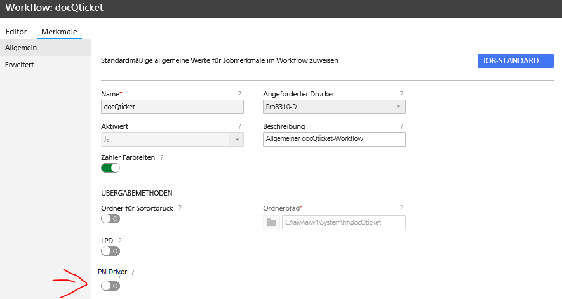Enable the Ordner für Sofortdruck toggle
This screenshot has width=562, height=299.
(x=110, y=219)
